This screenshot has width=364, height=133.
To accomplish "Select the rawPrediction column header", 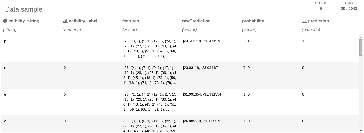I will coord(196,21).
